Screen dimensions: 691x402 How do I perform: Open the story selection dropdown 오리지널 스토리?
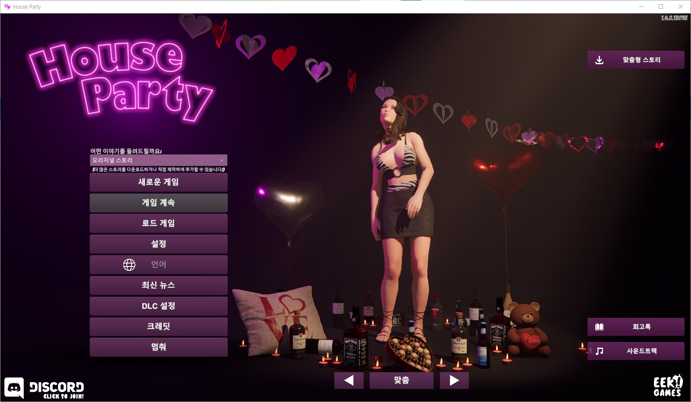pyautogui.click(x=158, y=160)
